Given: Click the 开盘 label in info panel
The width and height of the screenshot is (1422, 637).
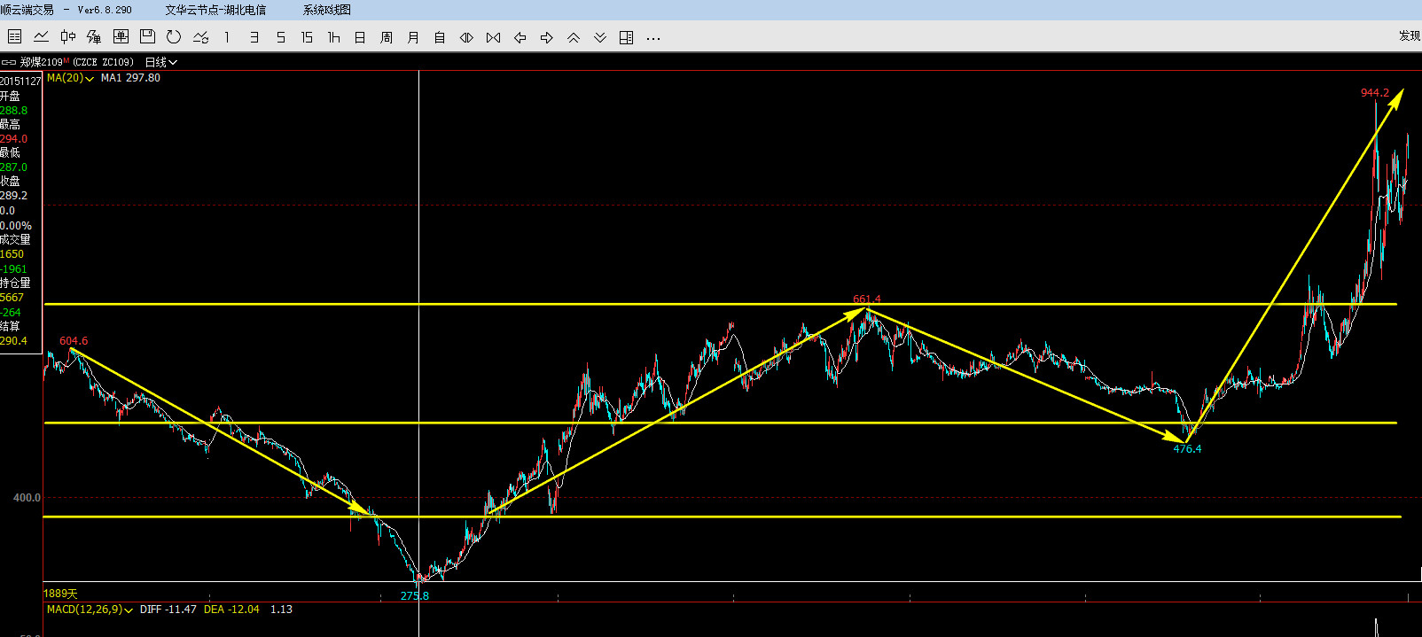Looking at the screenshot, I should click(11, 96).
